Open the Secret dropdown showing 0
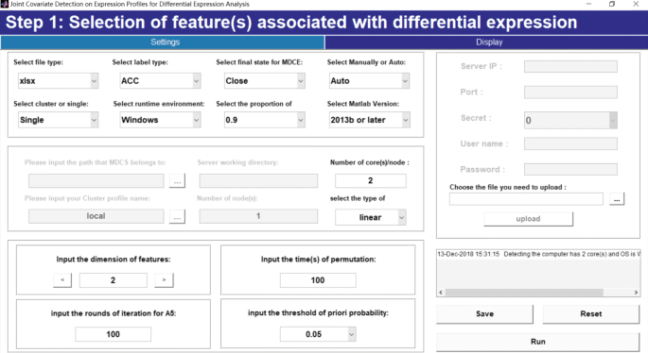The height and width of the screenshot is (353, 648). [570, 121]
